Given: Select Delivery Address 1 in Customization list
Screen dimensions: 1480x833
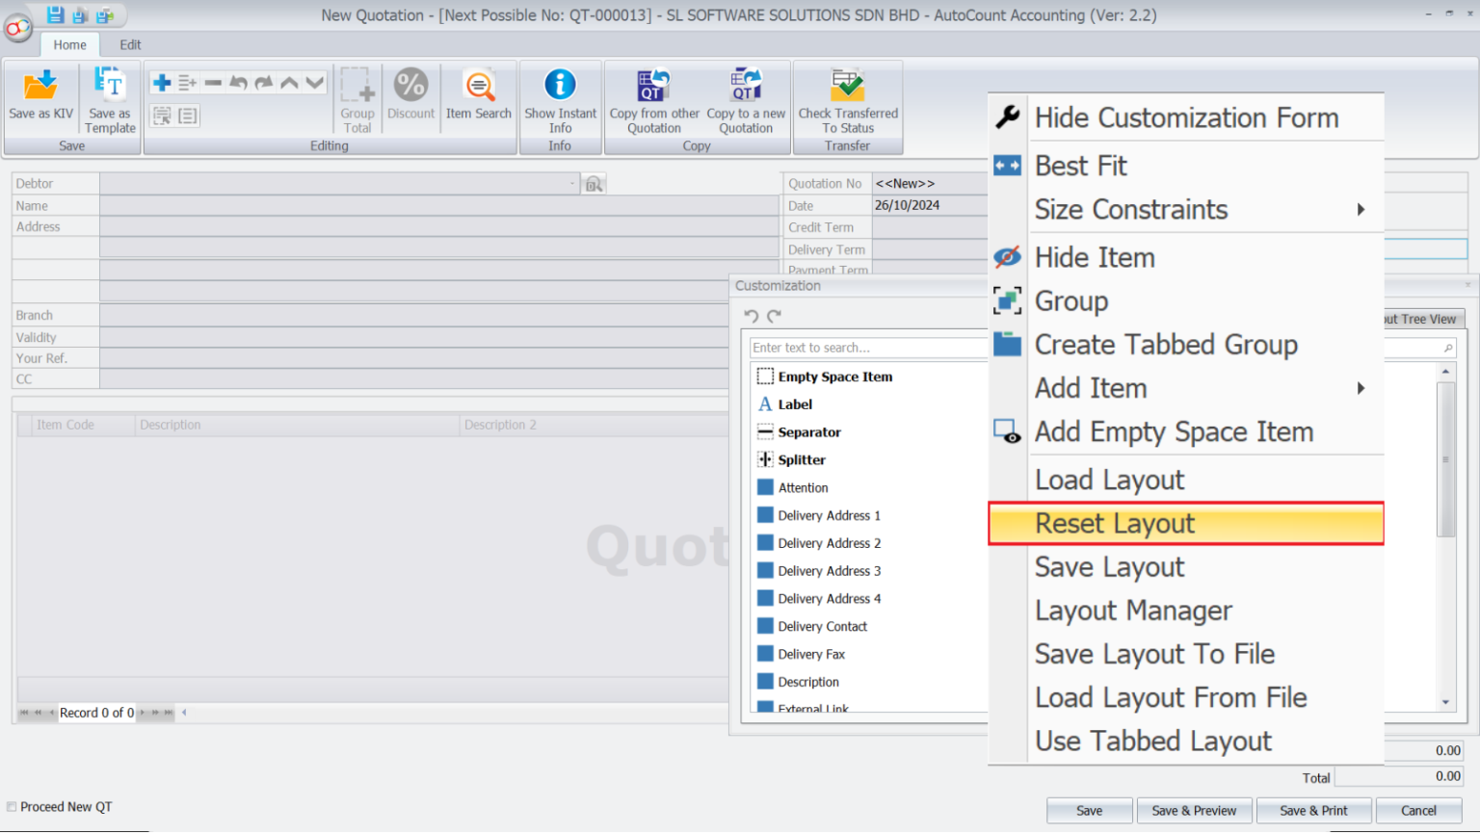Looking at the screenshot, I should pos(829,516).
